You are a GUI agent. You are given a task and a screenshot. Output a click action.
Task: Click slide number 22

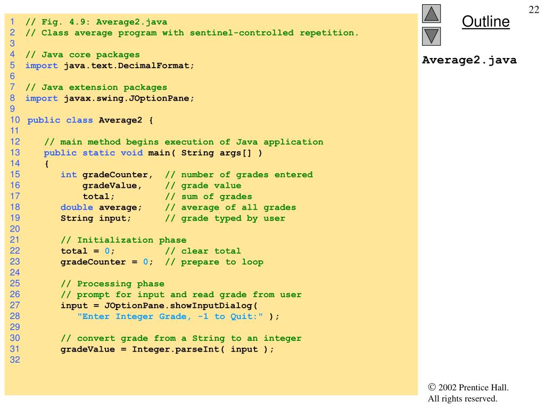(x=534, y=10)
